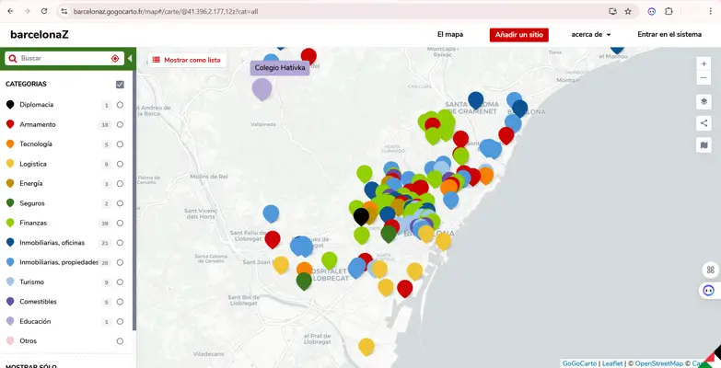Click the Armamento red color marker in list
The width and height of the screenshot is (721, 368).
tap(10, 124)
